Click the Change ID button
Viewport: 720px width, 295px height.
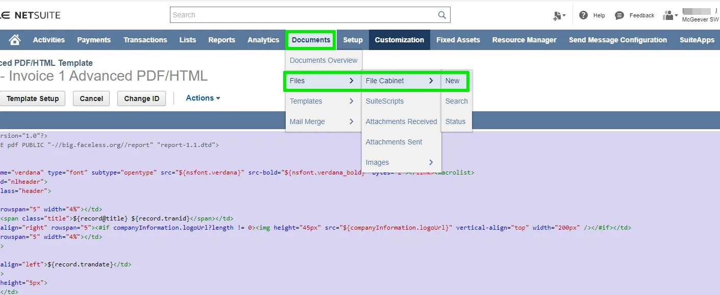click(x=141, y=99)
